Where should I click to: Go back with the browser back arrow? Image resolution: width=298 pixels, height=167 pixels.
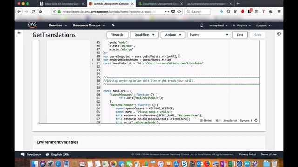point(19,12)
